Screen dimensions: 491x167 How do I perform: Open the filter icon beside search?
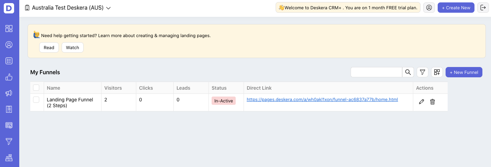point(423,72)
